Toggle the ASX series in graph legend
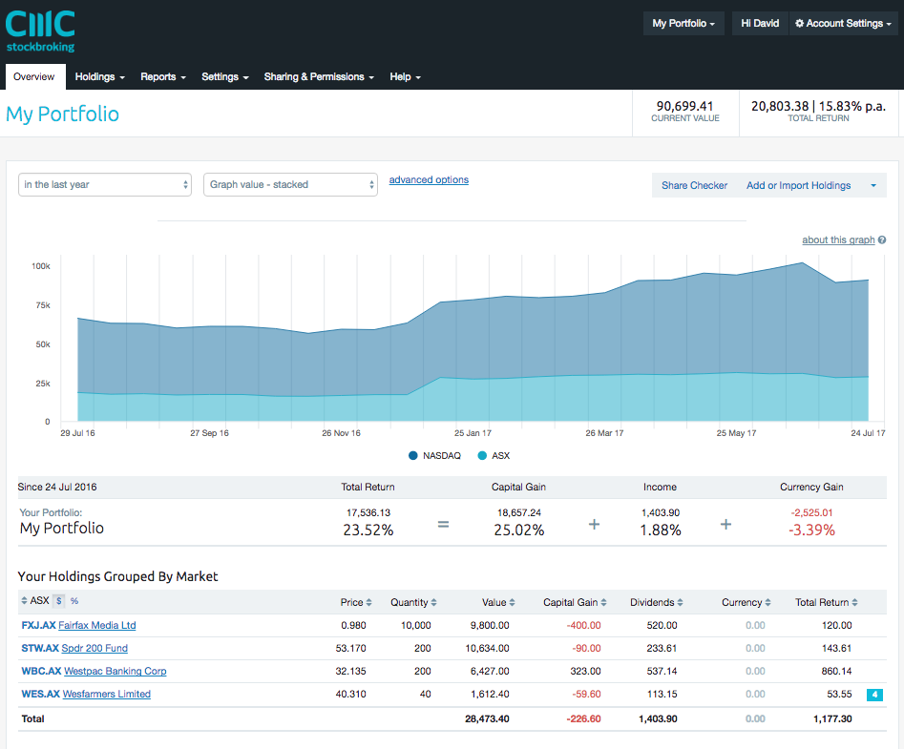 point(493,455)
